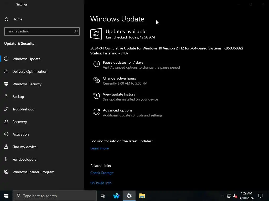Viewport: 269px width, 201px height.
Task: Click the Find my device icon
Action: click(x=6, y=147)
